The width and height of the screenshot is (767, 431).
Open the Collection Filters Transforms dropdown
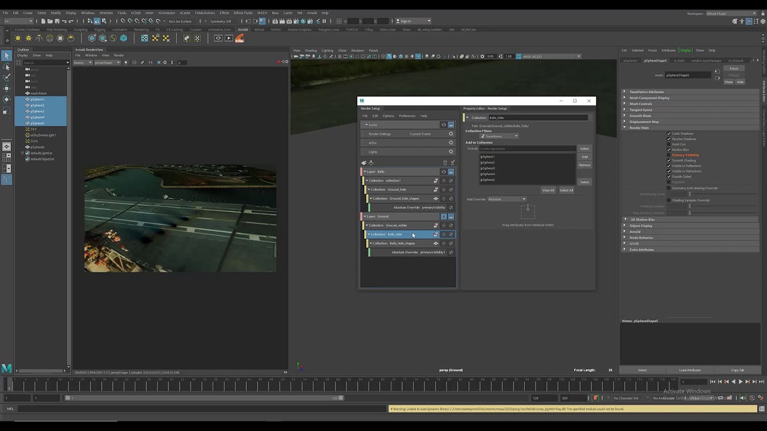(499, 136)
